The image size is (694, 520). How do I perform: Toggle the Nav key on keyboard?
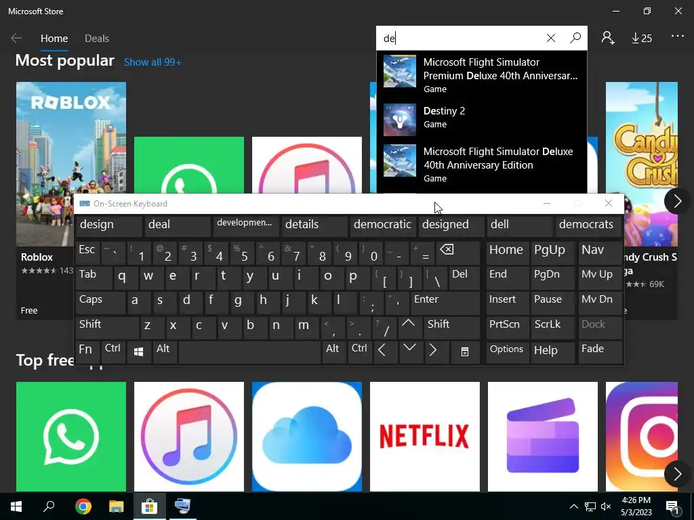coord(600,253)
